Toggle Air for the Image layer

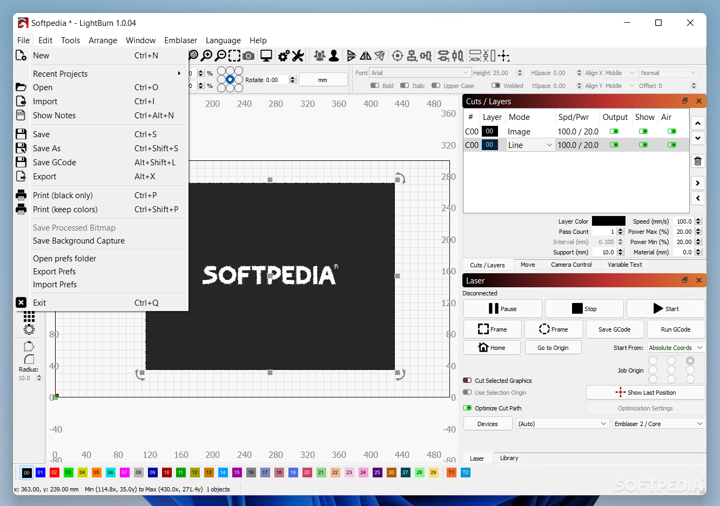671,131
